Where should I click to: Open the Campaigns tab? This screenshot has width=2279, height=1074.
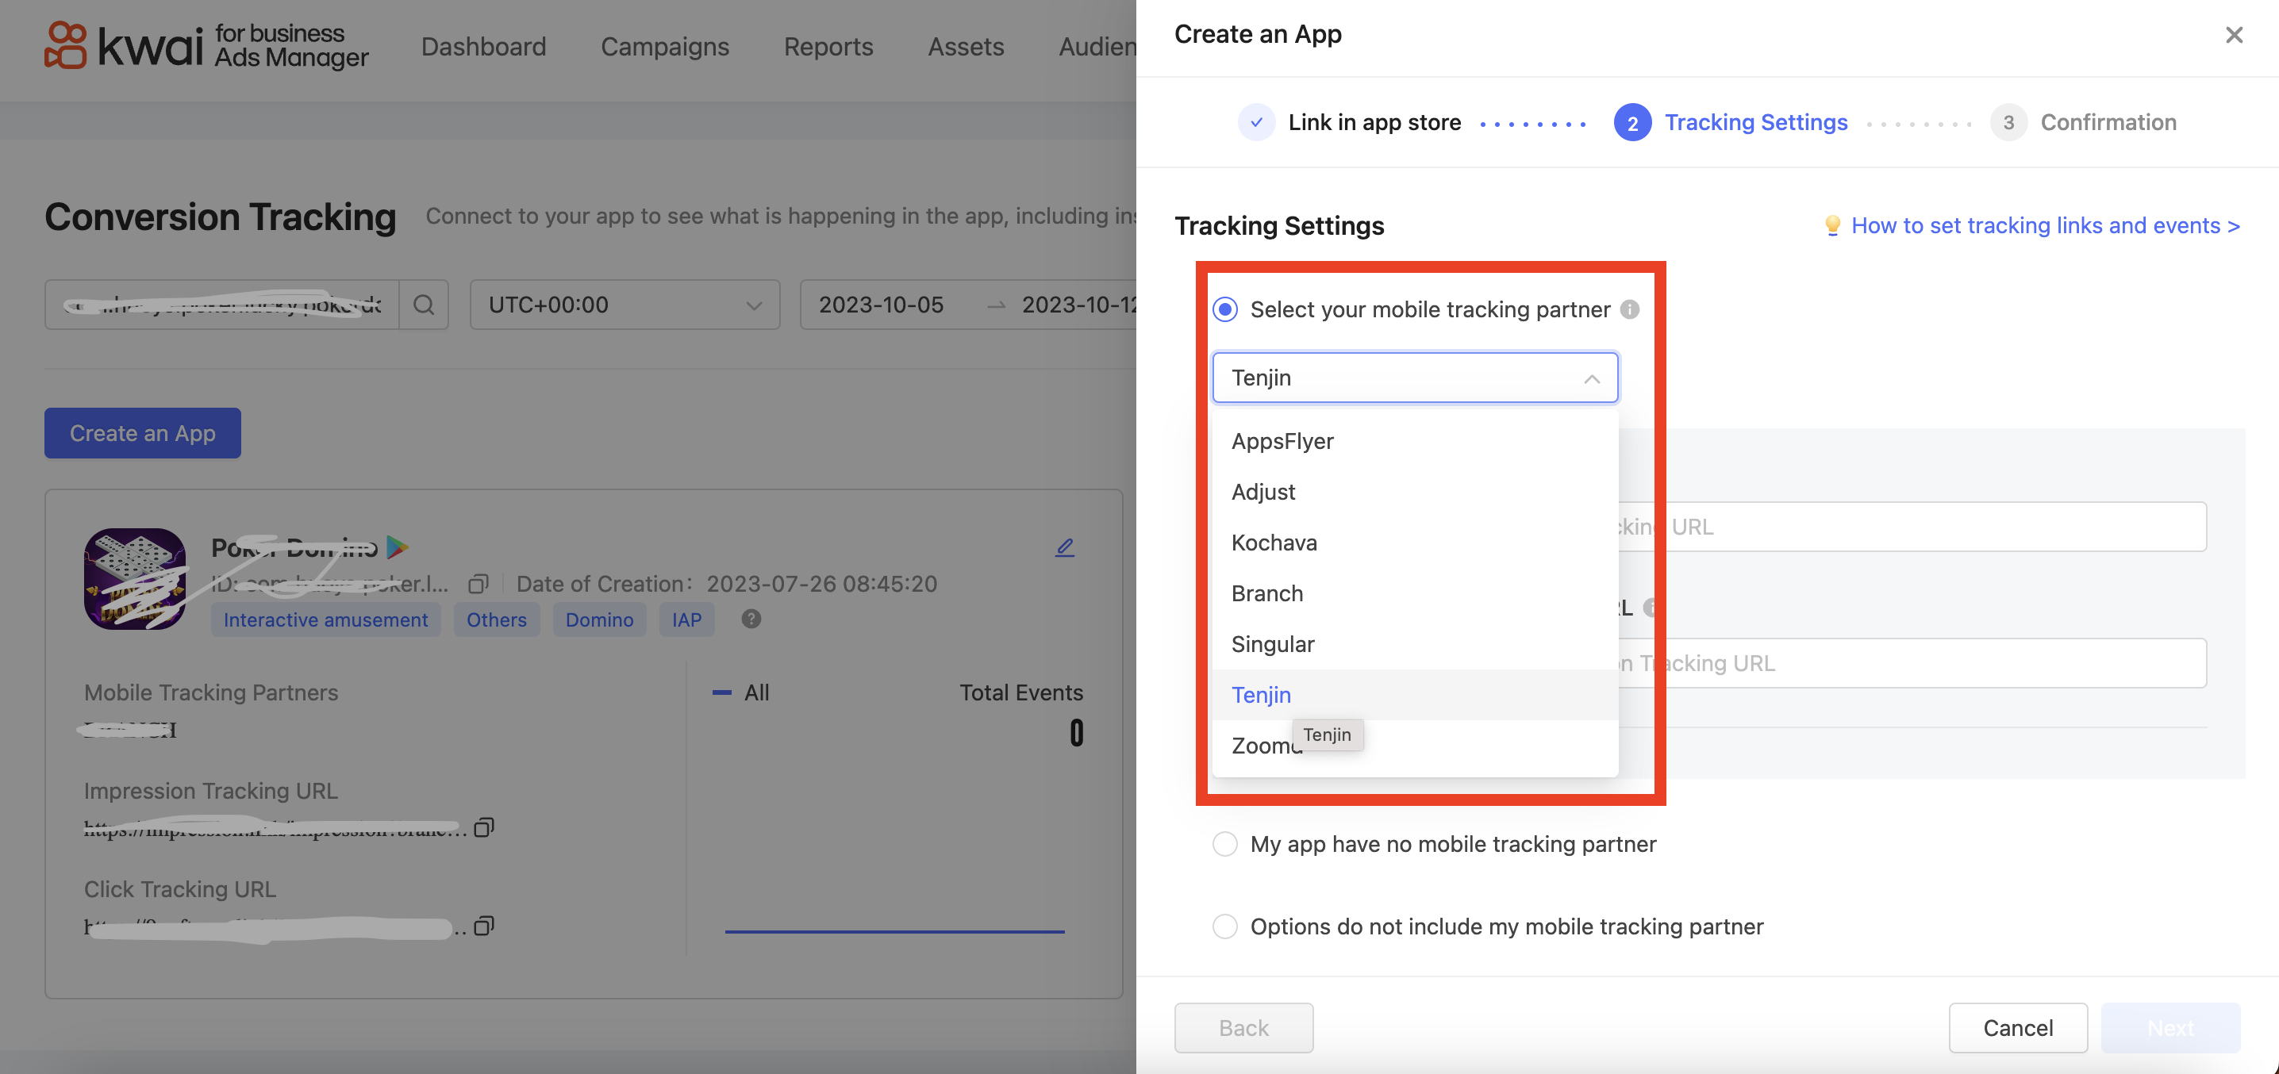coord(665,46)
